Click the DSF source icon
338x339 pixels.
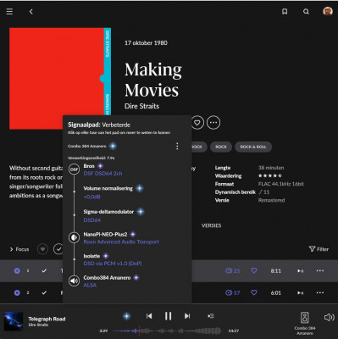74,169
